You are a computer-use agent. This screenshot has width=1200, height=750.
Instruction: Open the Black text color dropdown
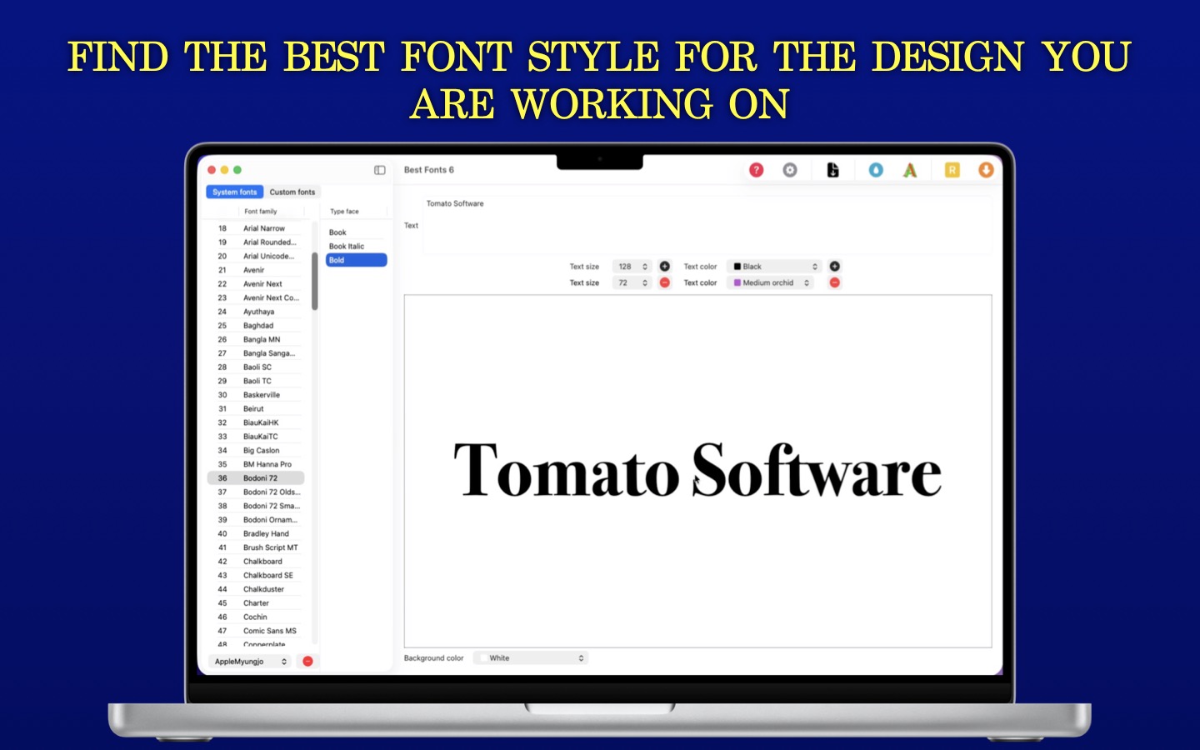[x=774, y=267]
